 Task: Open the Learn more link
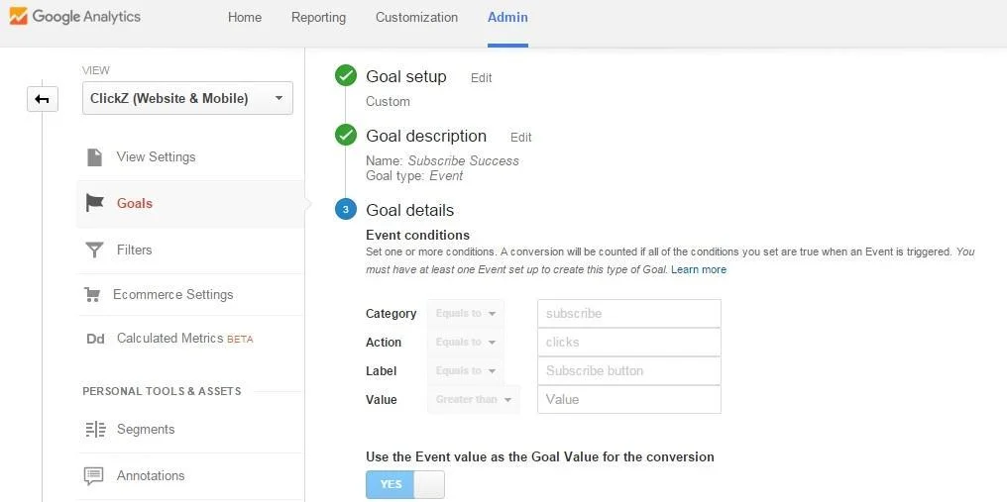click(x=698, y=269)
